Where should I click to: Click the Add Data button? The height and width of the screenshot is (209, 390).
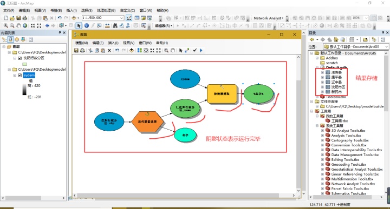[x=74, y=18]
